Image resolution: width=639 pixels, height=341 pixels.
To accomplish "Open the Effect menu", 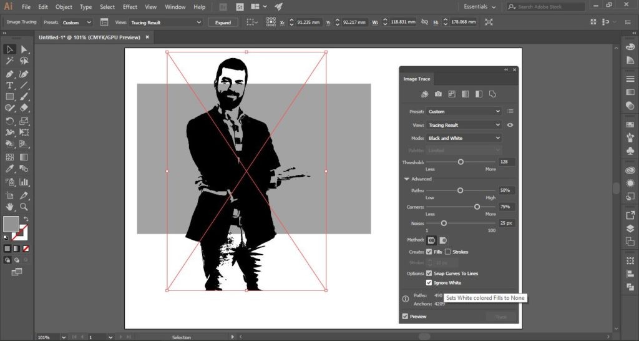I will point(130,7).
